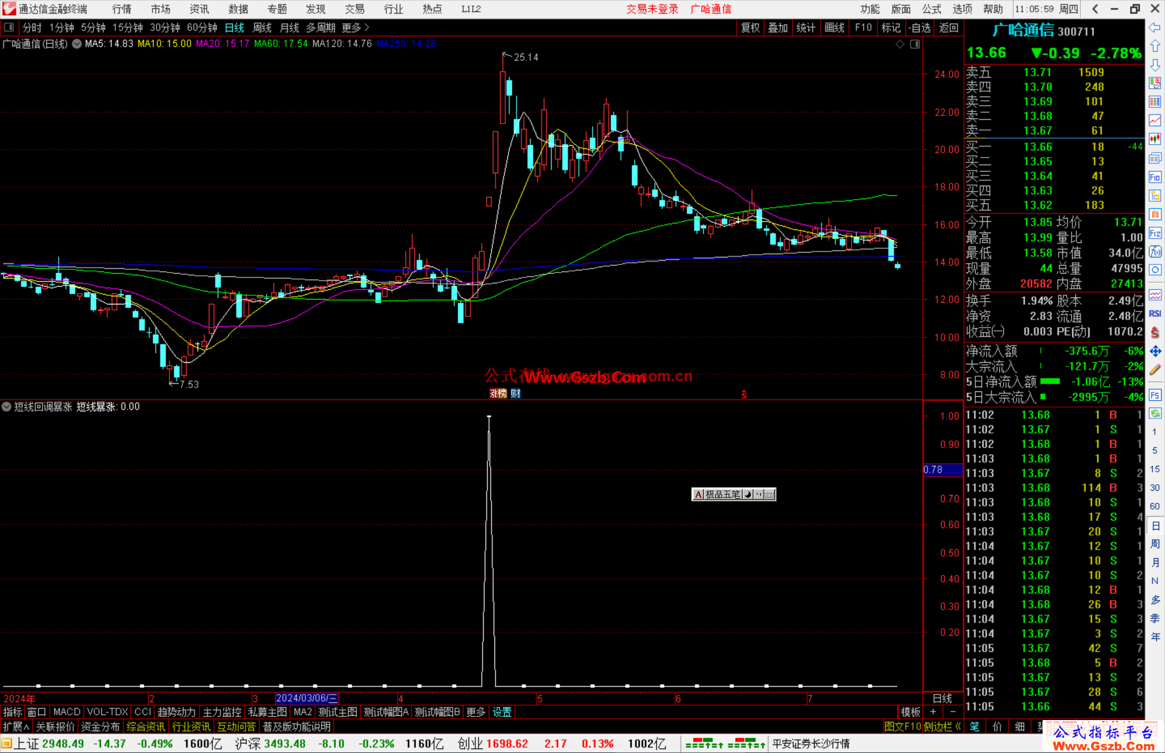
Task: Open the orange document news icon
Action: [x=1155, y=214]
